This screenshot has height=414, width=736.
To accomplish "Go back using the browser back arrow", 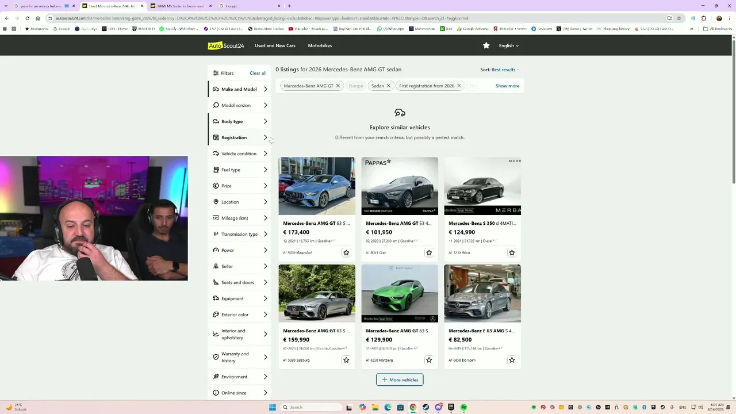I will click(7, 18).
